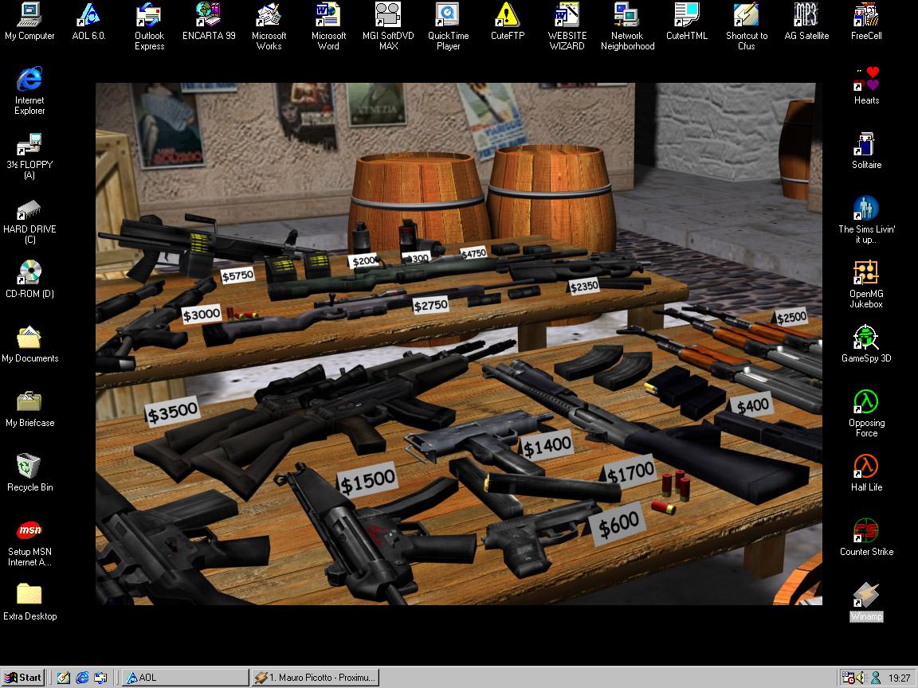Launch Internet Explorer from the quick launch bar
Image resolution: width=918 pixels, height=688 pixels.
coord(82,678)
